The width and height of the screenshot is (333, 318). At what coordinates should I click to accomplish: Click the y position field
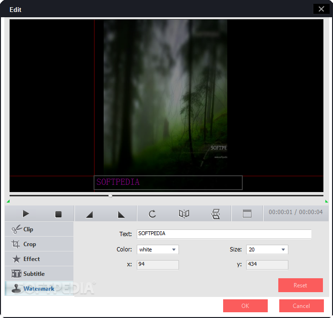pyautogui.click(x=267, y=265)
